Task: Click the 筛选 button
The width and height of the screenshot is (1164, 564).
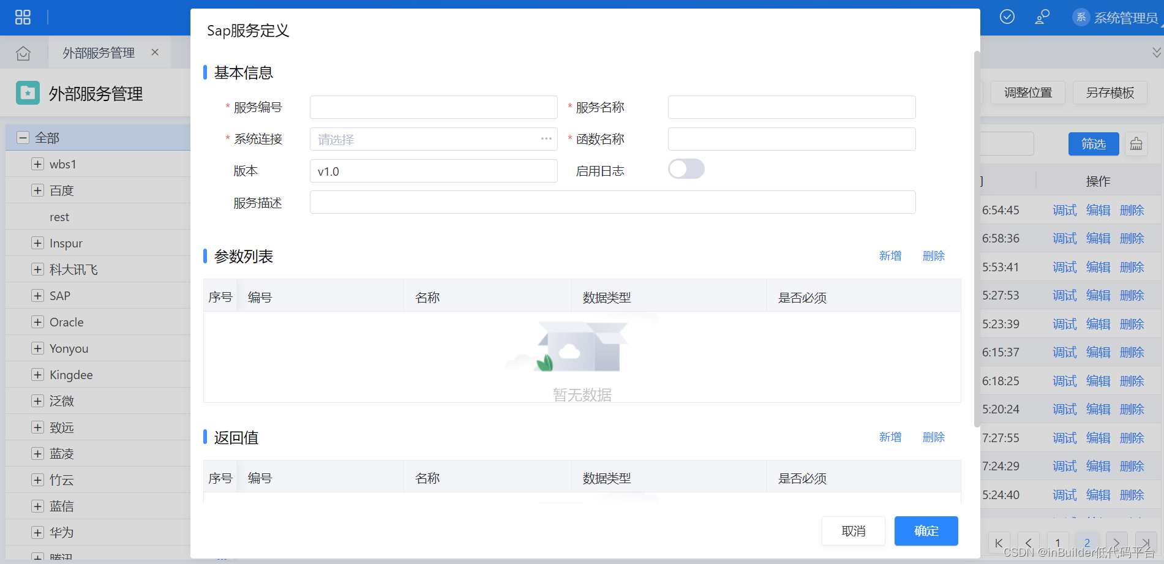Action: point(1094,144)
